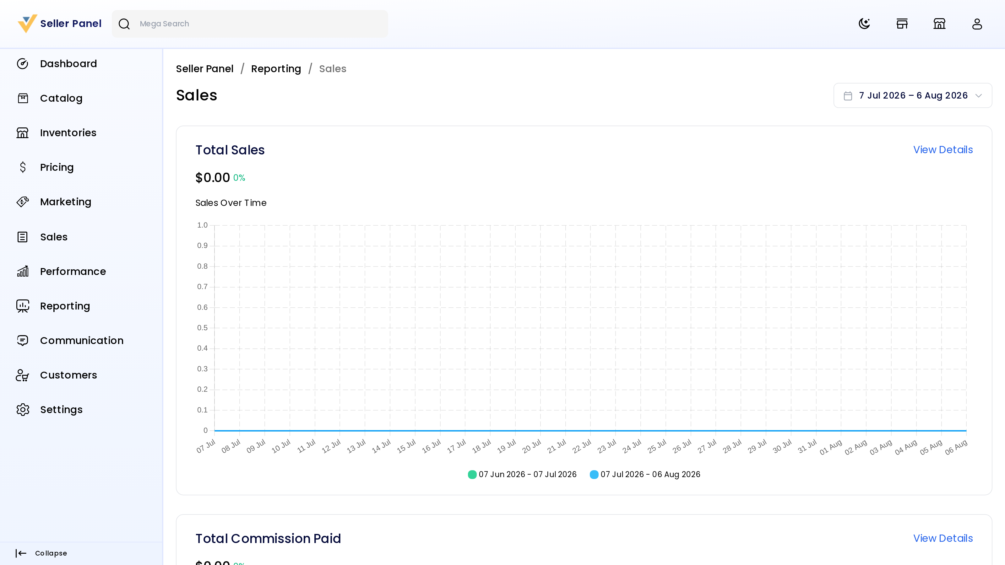Click View Details for Total Commission Paid

[x=943, y=538]
